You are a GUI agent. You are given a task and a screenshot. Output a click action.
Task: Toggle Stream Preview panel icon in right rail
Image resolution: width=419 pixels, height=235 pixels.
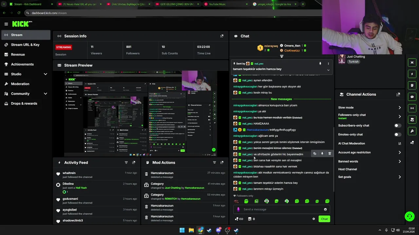(x=412, y=62)
